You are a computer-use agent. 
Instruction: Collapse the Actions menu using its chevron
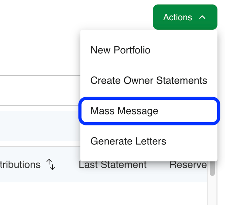click(x=202, y=17)
